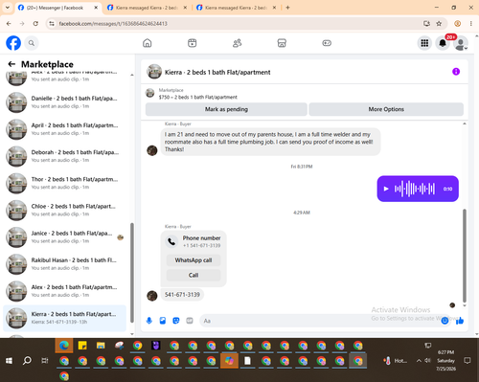Open the account profile menu
Image resolution: width=479 pixels, height=382 pixels.
coord(461,44)
